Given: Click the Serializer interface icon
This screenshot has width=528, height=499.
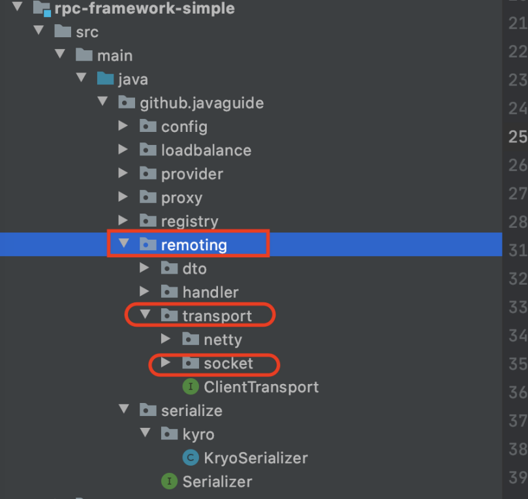Looking at the screenshot, I should [169, 482].
